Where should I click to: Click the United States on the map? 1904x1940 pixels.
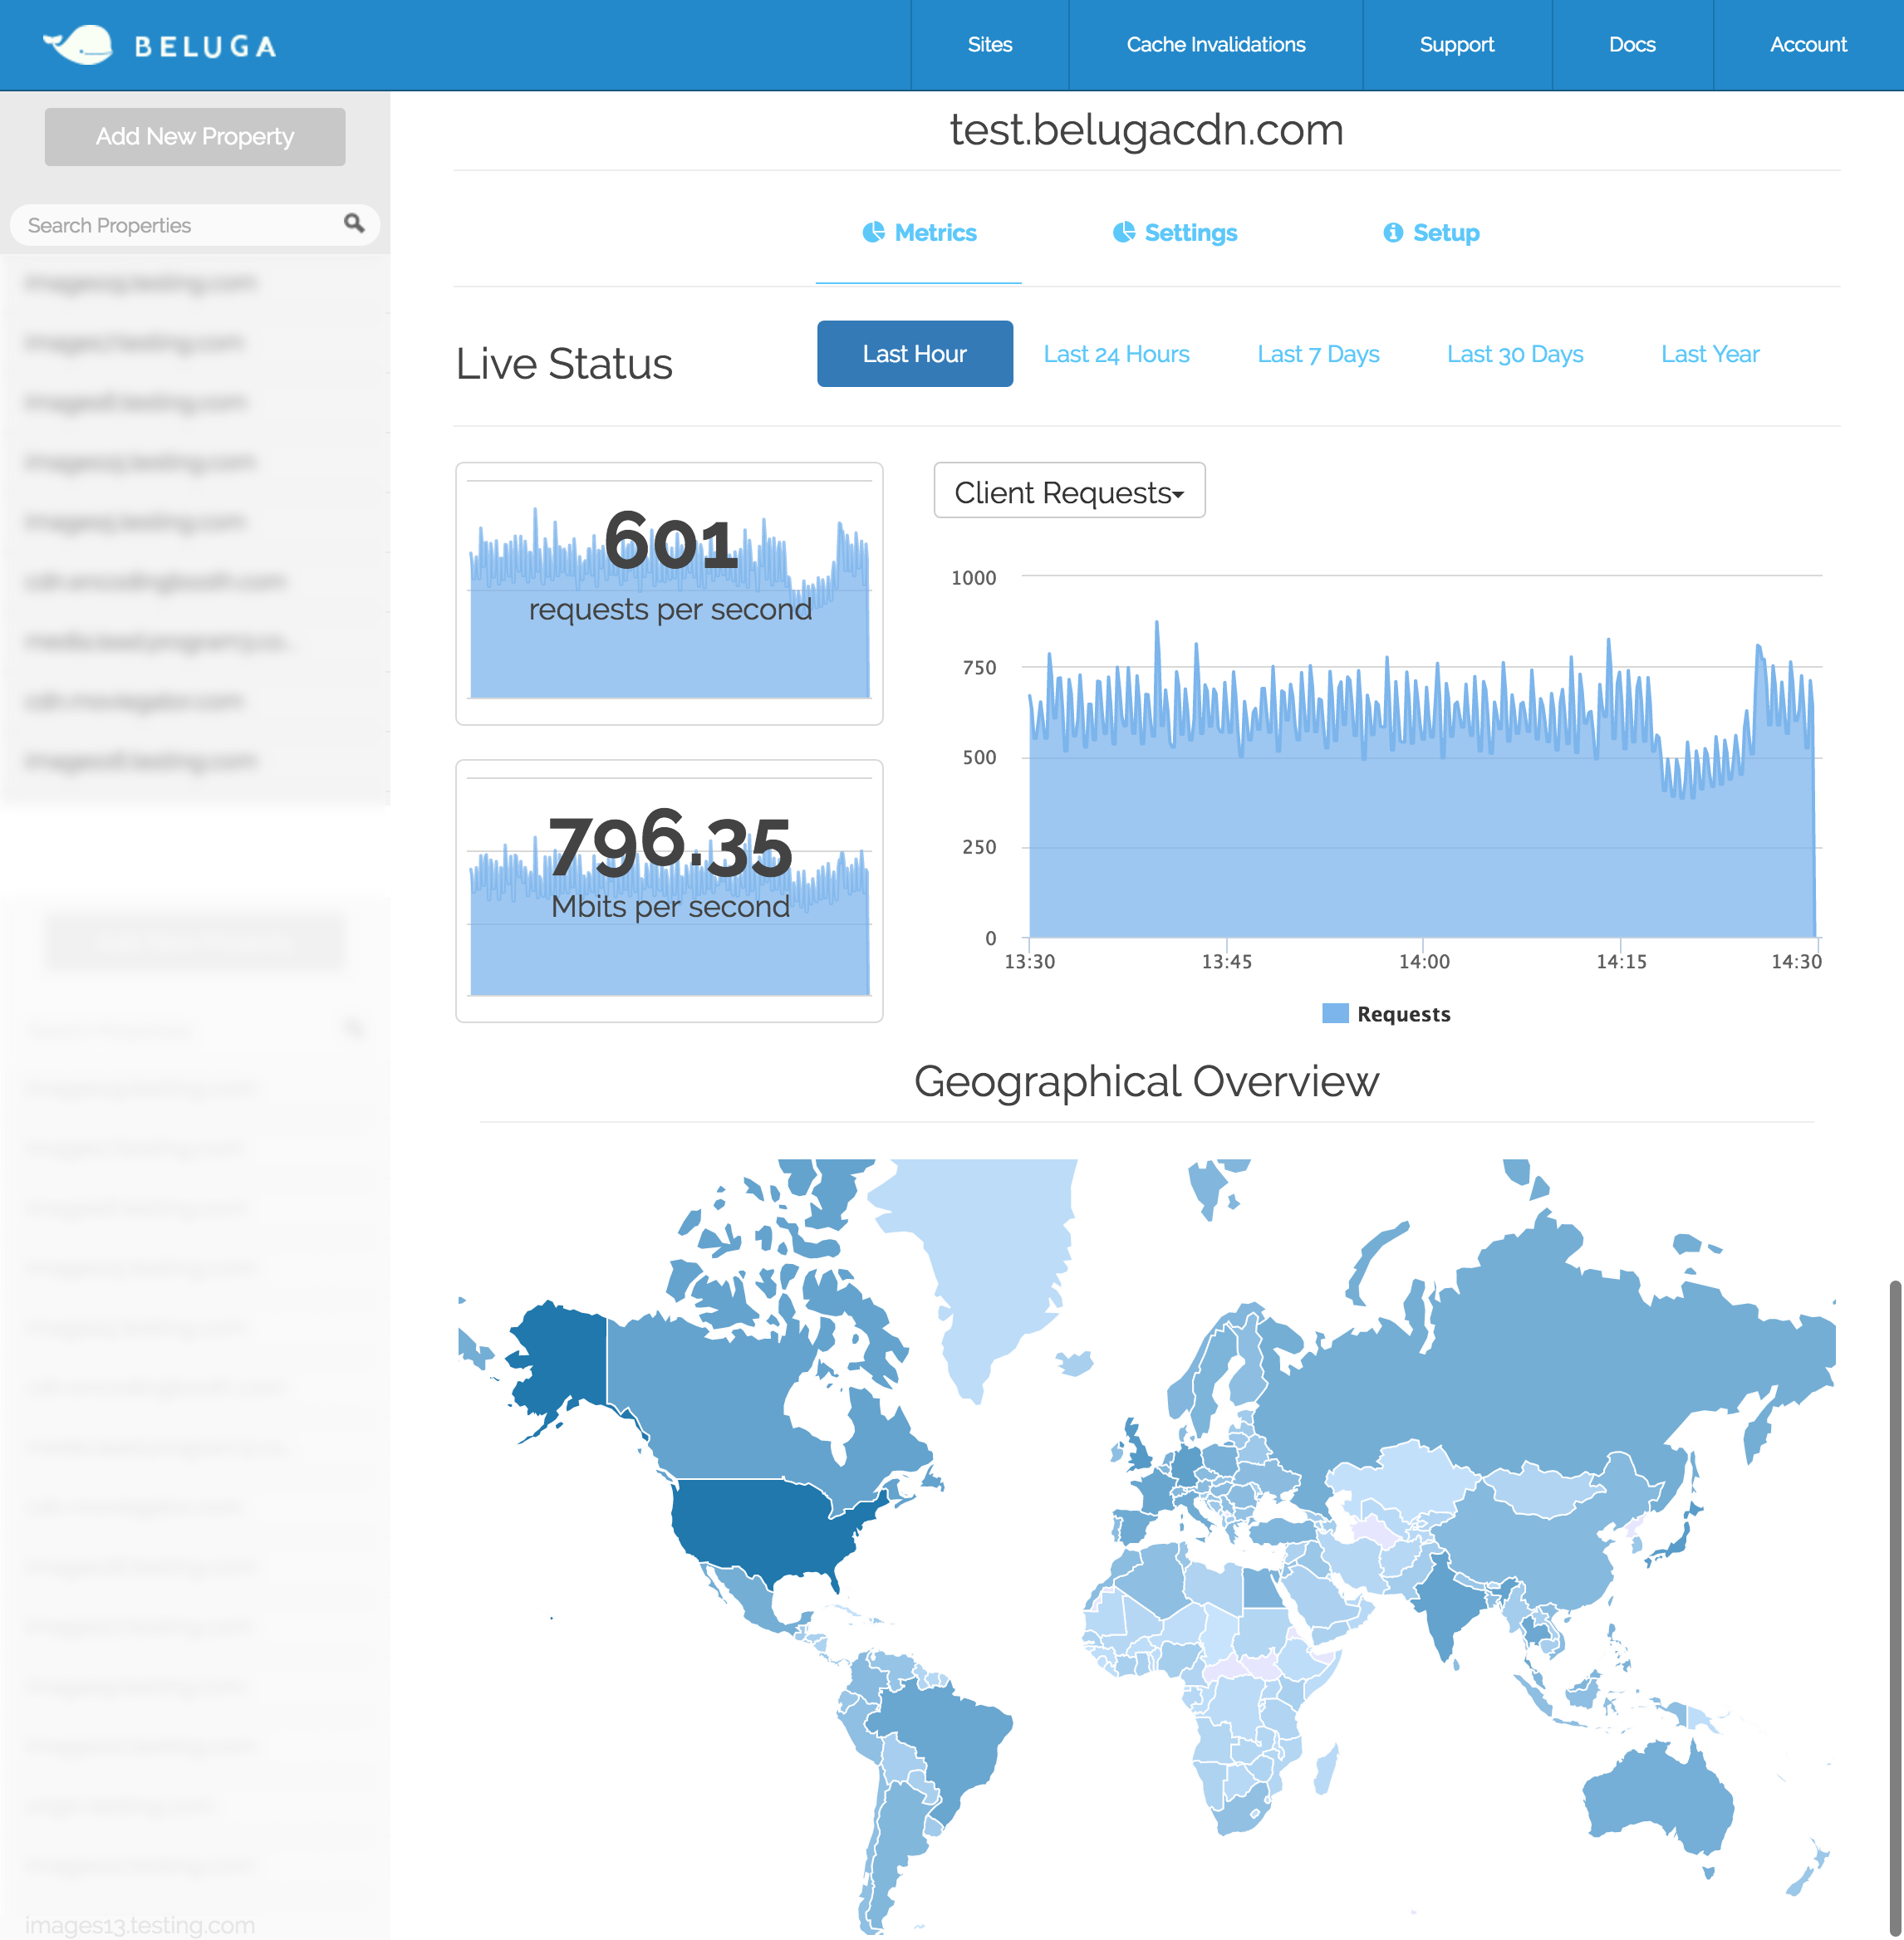pos(760,1524)
